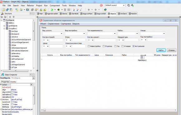Image resolution: width=181 pixels, height=115 pixels.
Task: Toggle the Новостройка checkbox
Action: (x=89, y=46)
